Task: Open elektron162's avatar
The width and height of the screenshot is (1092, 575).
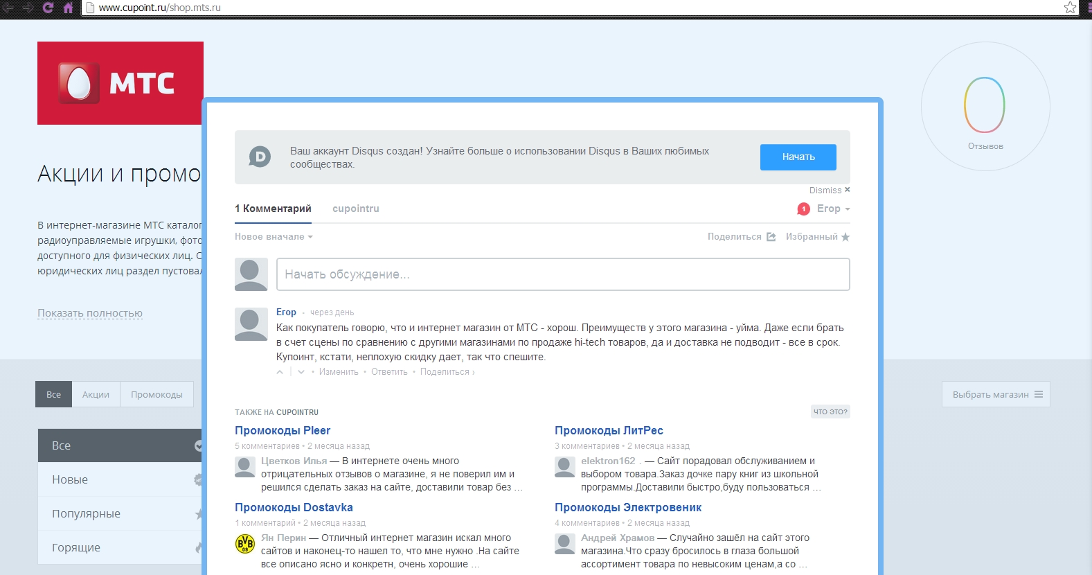Action: pos(565,467)
